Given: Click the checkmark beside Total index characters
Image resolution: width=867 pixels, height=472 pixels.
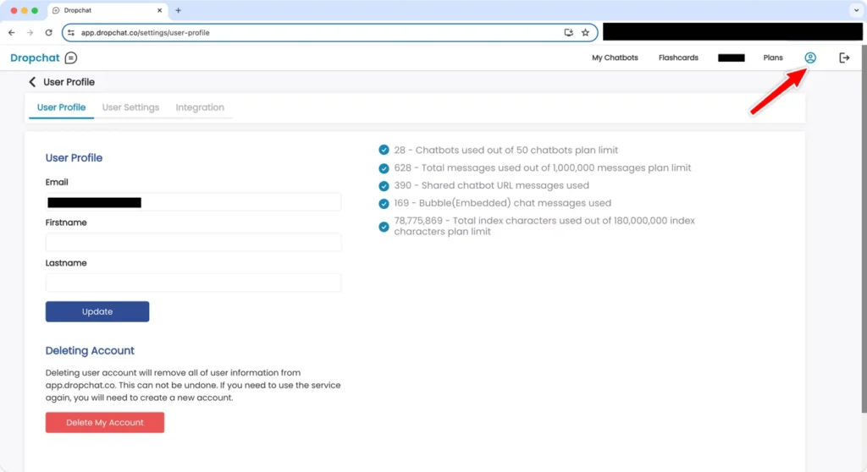Looking at the screenshot, I should [384, 227].
